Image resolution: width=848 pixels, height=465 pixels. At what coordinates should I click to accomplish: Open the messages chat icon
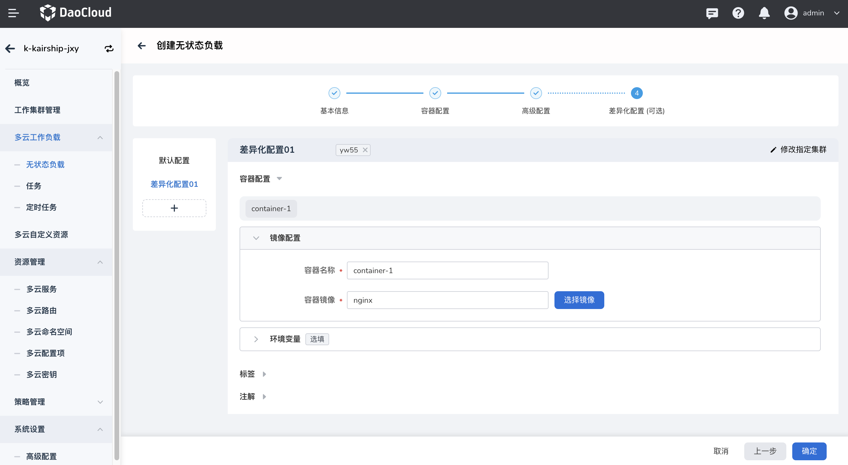[x=712, y=13]
